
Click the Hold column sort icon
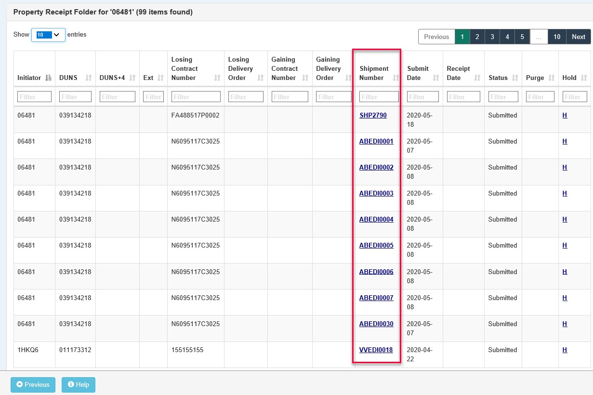coord(584,78)
